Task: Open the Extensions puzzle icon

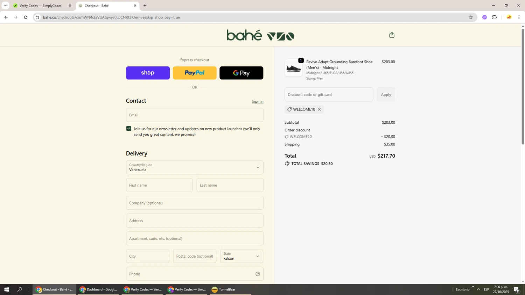Action: [495, 17]
